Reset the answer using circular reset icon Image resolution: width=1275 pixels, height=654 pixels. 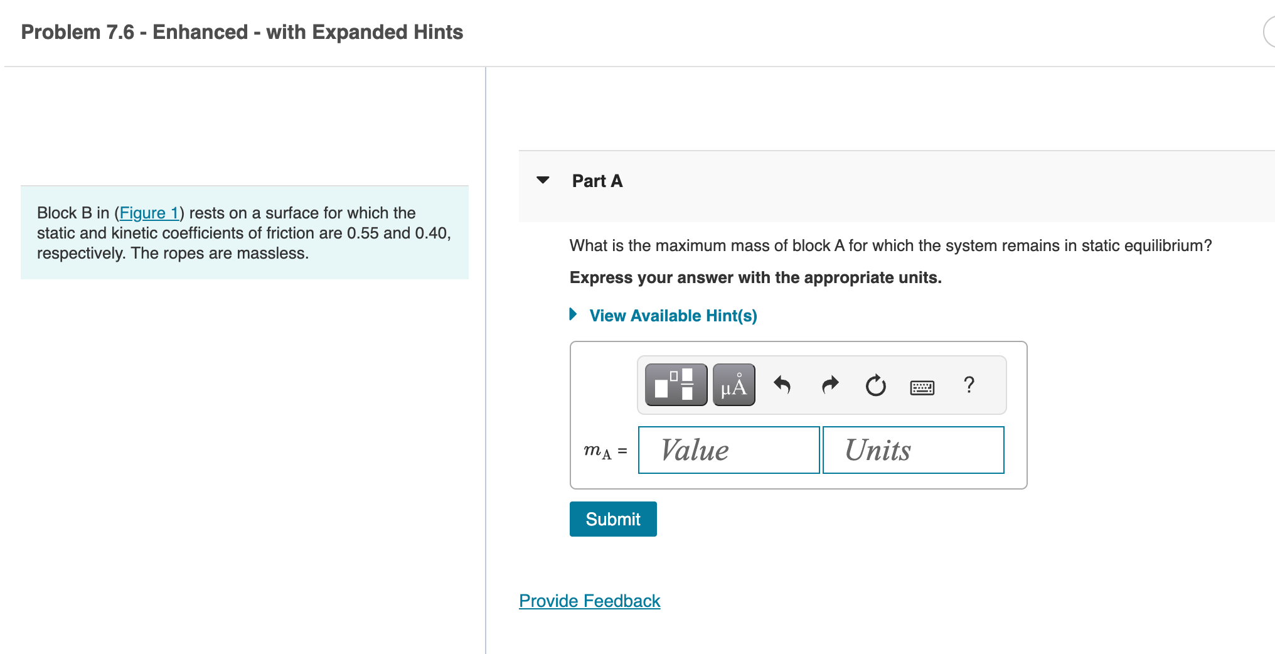(875, 385)
